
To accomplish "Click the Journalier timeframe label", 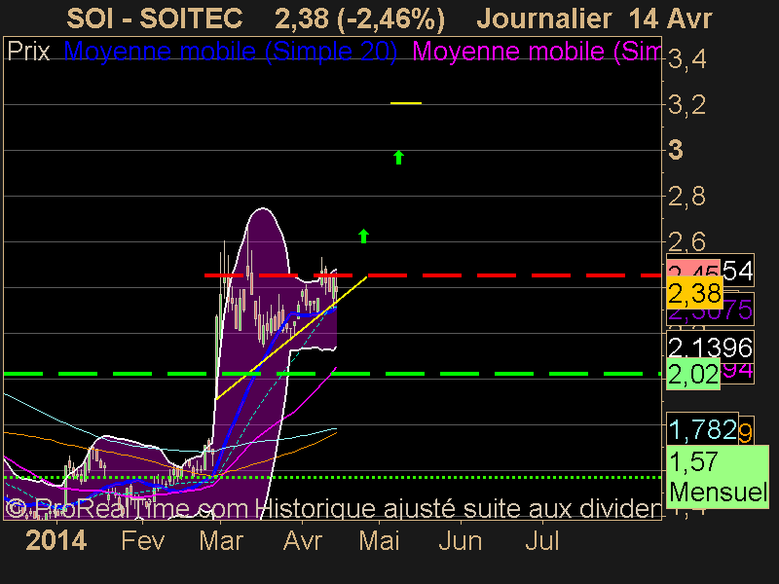I will (544, 19).
